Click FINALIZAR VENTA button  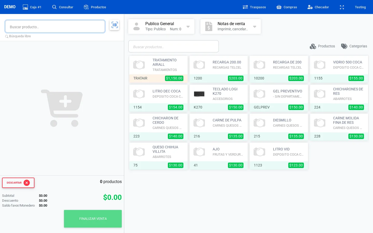click(x=93, y=219)
